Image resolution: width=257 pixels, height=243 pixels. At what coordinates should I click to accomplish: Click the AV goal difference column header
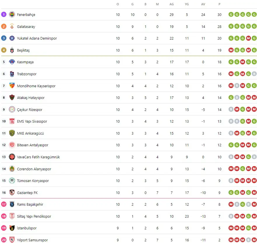(x=203, y=4)
